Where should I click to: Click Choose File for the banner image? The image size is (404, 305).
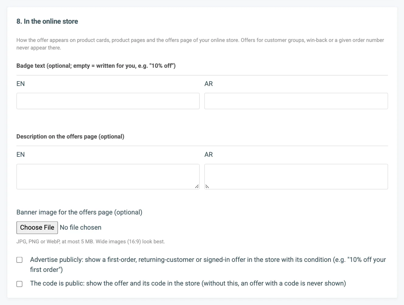tap(37, 228)
